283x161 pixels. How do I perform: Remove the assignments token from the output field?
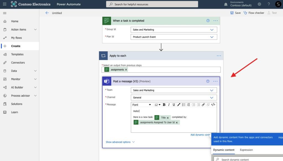[x=126, y=69]
